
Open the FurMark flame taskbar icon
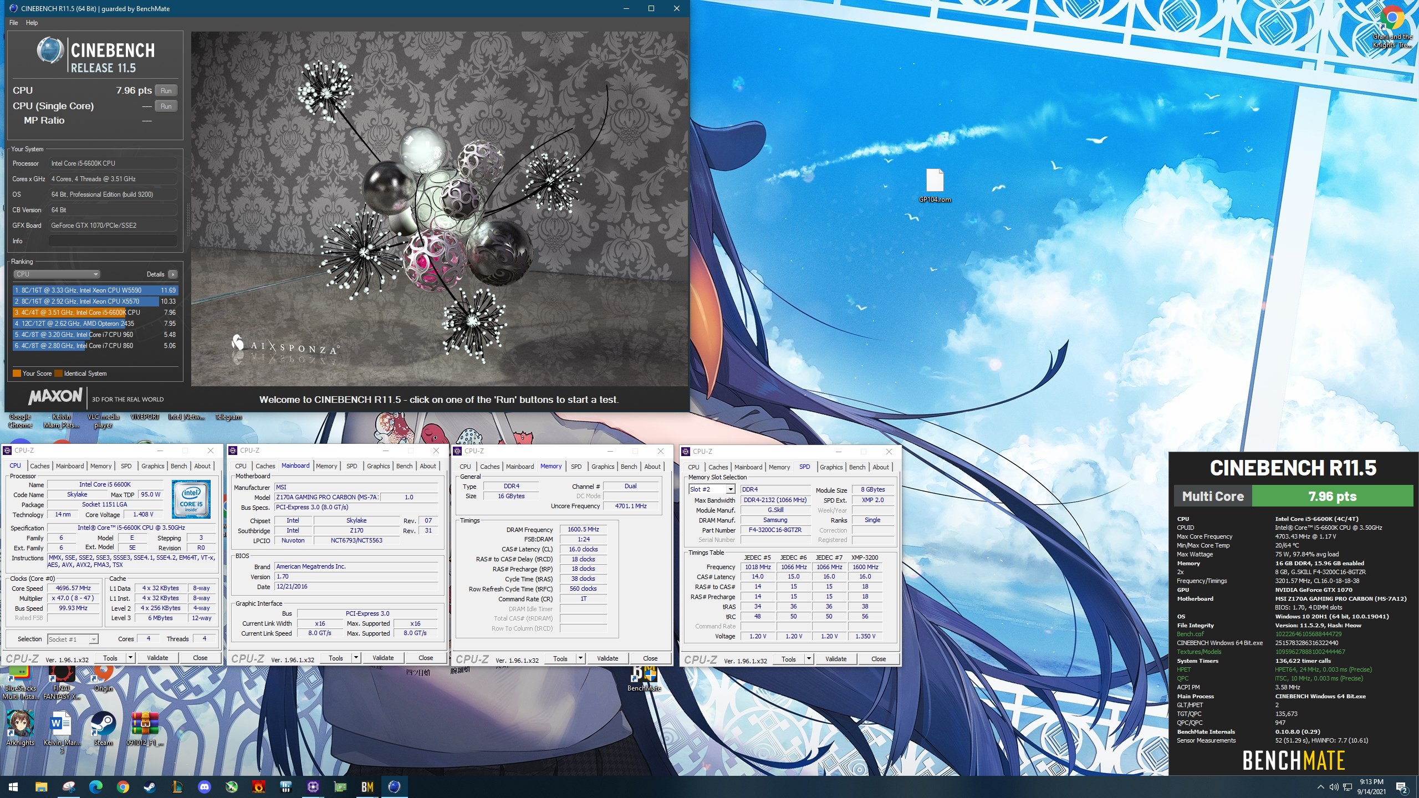[259, 787]
